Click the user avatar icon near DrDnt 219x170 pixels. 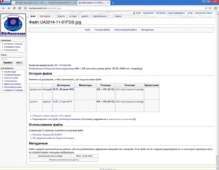134,13
